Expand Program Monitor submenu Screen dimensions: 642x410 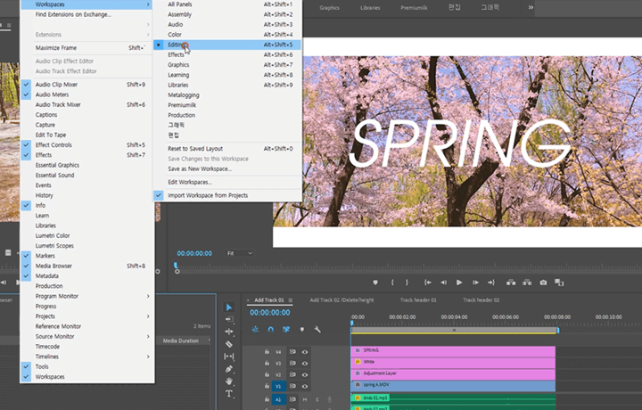(87, 296)
